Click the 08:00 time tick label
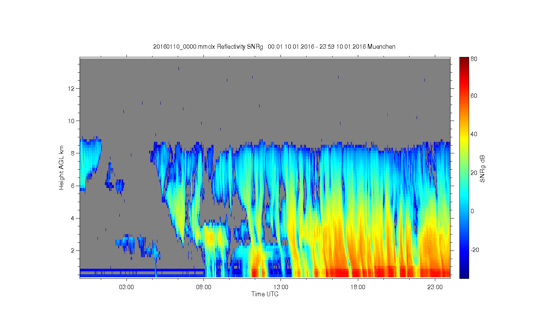Image resolution: width=558 pixels, height=335 pixels. [204, 287]
